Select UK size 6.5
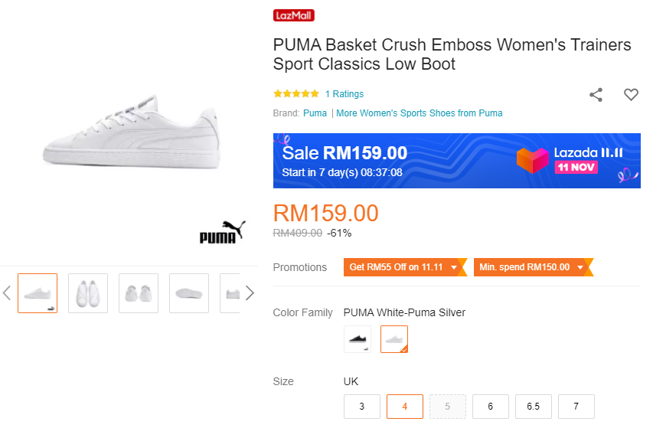653x428 pixels. tap(534, 407)
